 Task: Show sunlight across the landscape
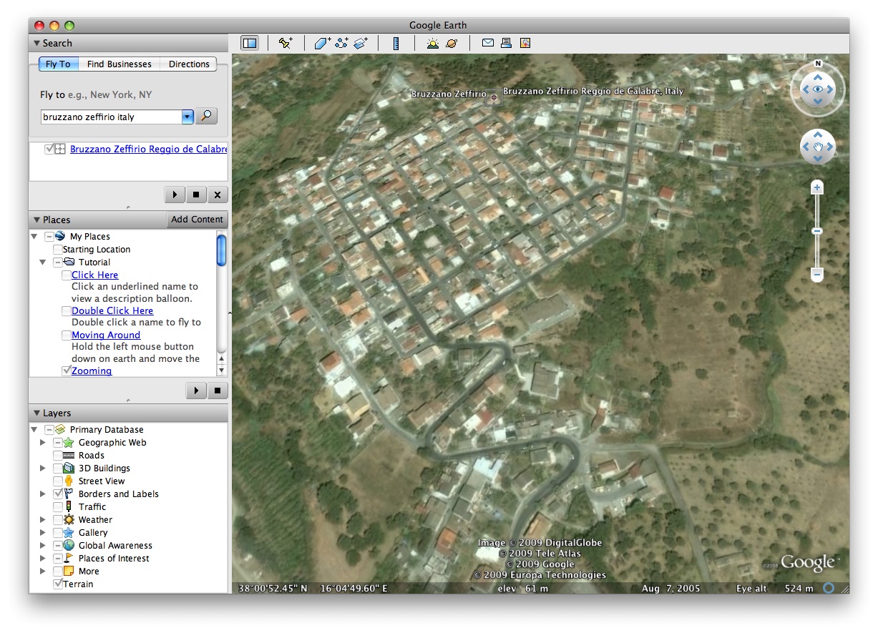pyautogui.click(x=433, y=43)
